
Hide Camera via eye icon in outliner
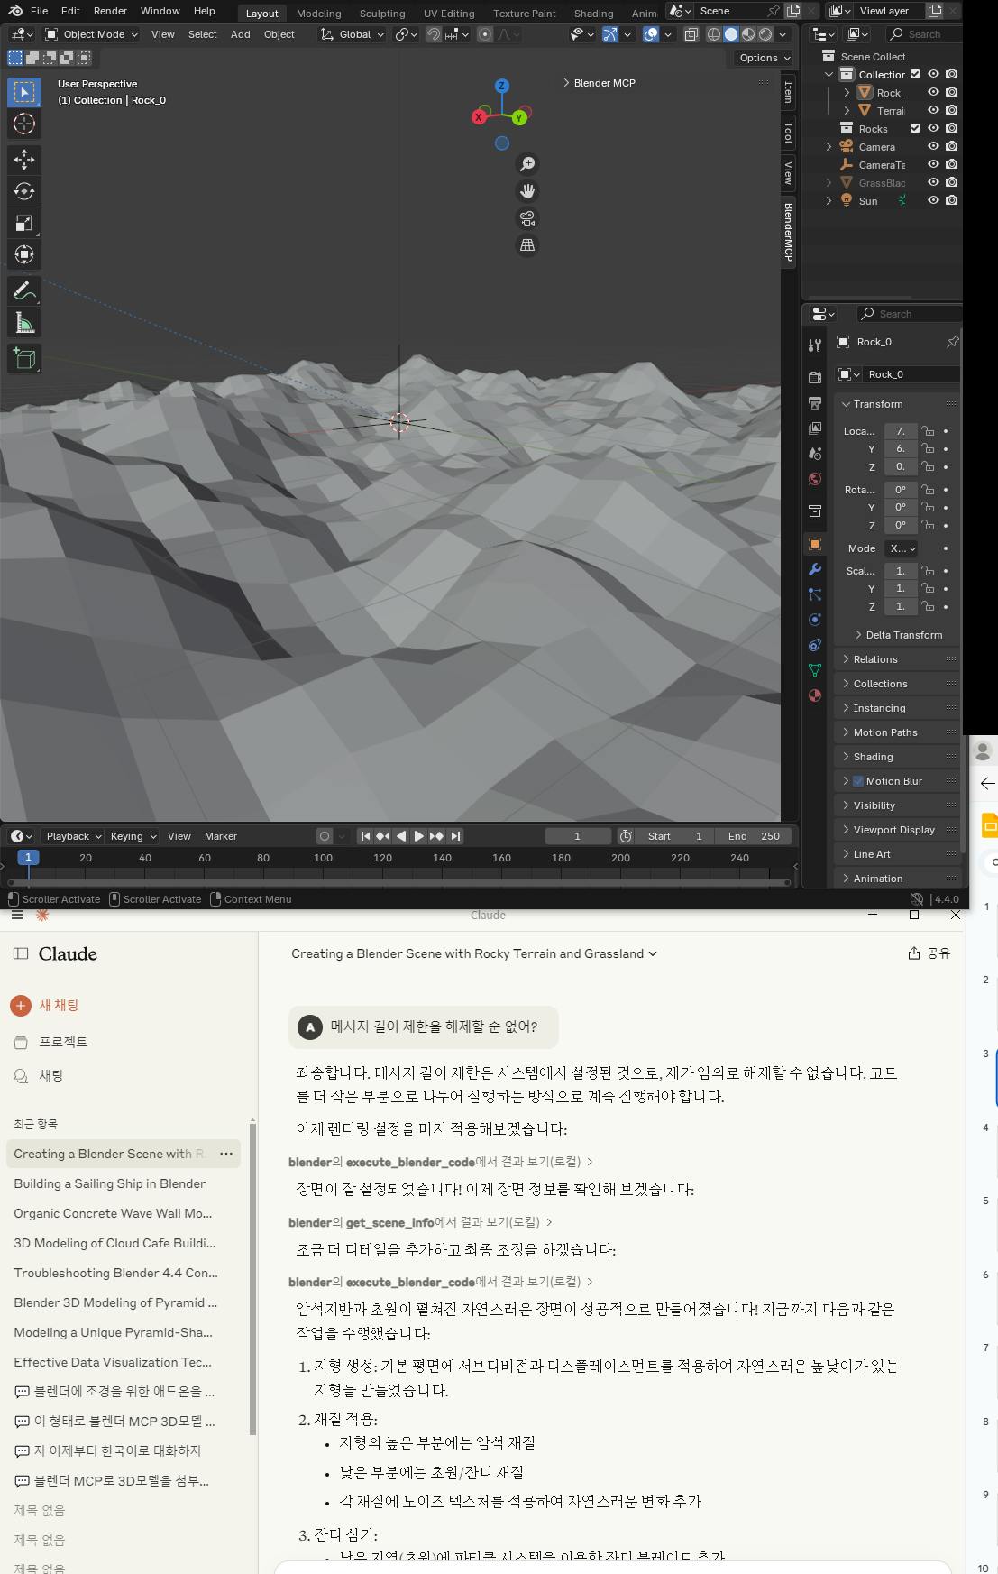pos(934,146)
